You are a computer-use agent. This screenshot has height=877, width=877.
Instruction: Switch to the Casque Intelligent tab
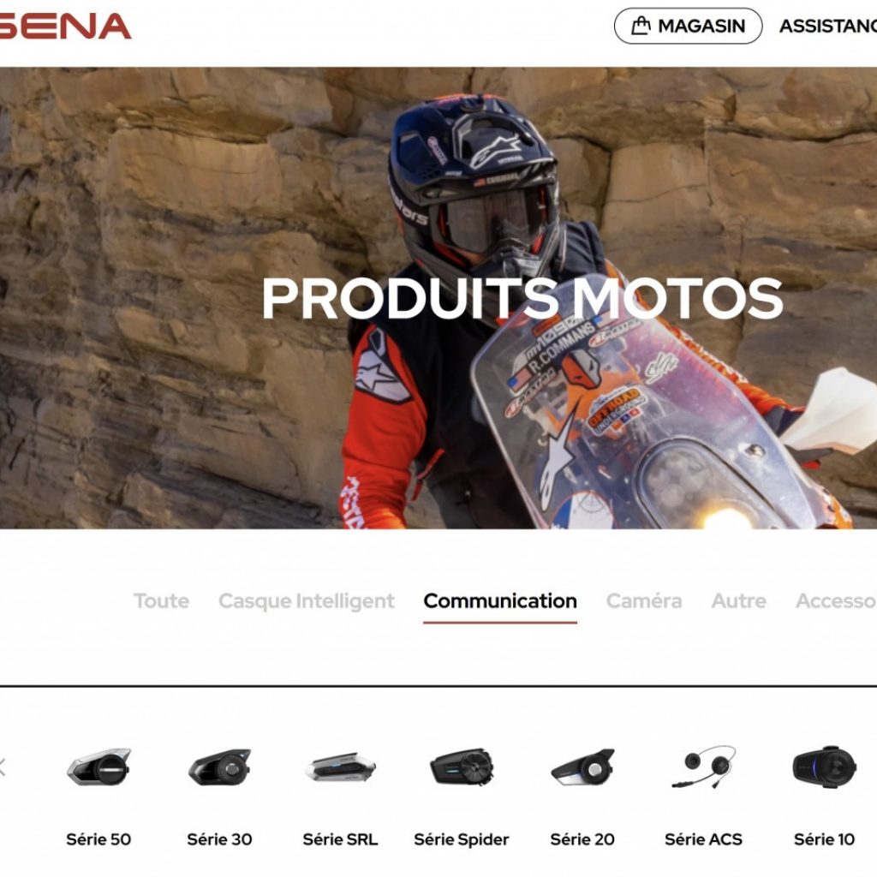pos(306,600)
